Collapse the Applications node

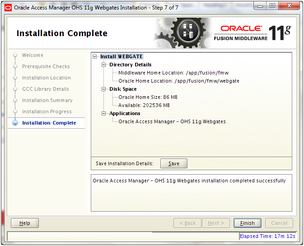pyautogui.click(x=104, y=113)
